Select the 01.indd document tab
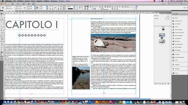188x105 pixels. click(9, 11)
